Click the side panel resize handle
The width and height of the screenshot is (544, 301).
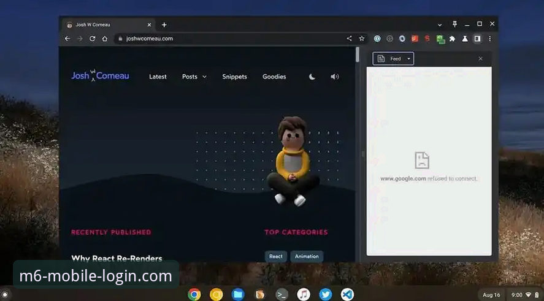363,154
